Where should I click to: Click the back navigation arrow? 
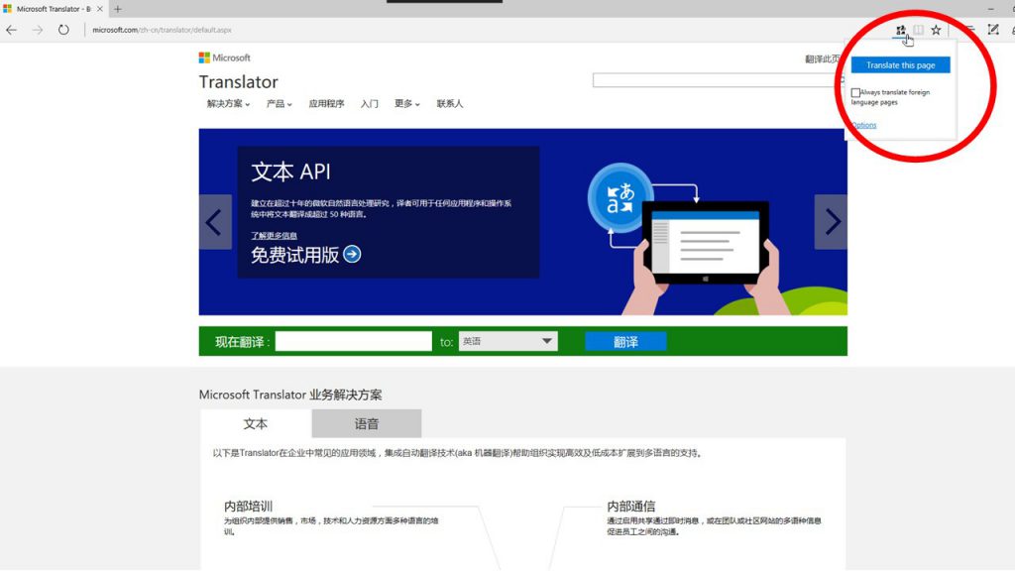[11, 30]
